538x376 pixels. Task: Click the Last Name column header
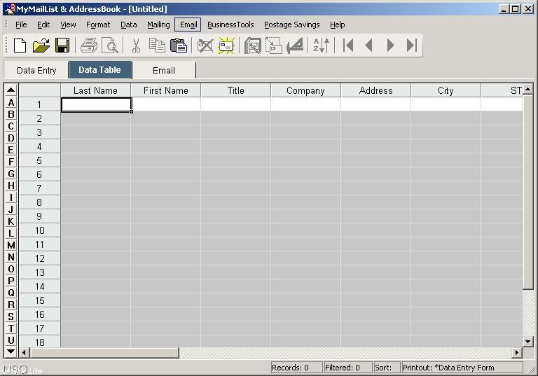tap(95, 90)
